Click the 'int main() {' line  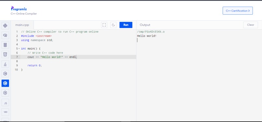[31, 48]
